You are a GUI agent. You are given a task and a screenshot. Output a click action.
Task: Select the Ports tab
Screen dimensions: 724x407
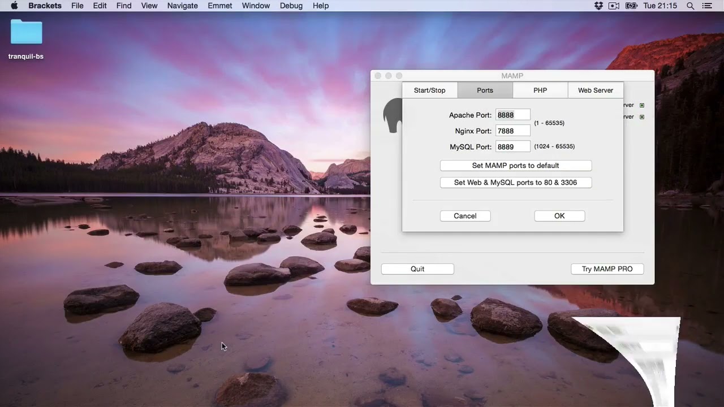485,90
